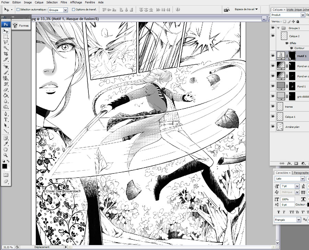Hide the trames layer
The image size is (309, 250).
[x=273, y=106]
